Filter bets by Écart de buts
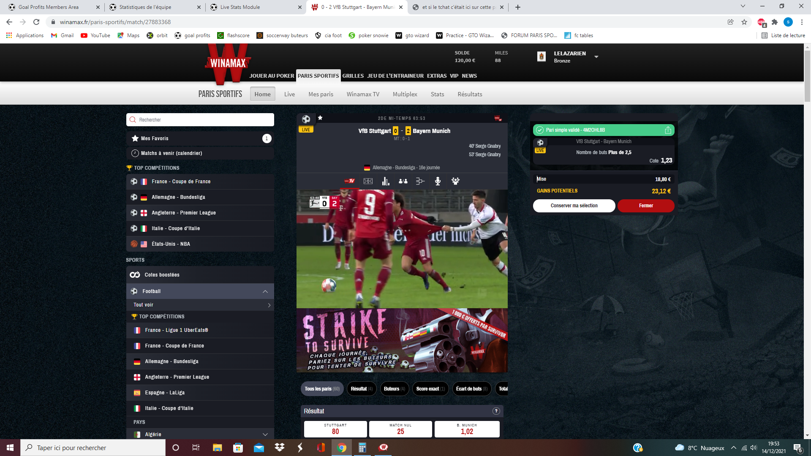Viewport: 811px width, 456px height. click(x=471, y=389)
